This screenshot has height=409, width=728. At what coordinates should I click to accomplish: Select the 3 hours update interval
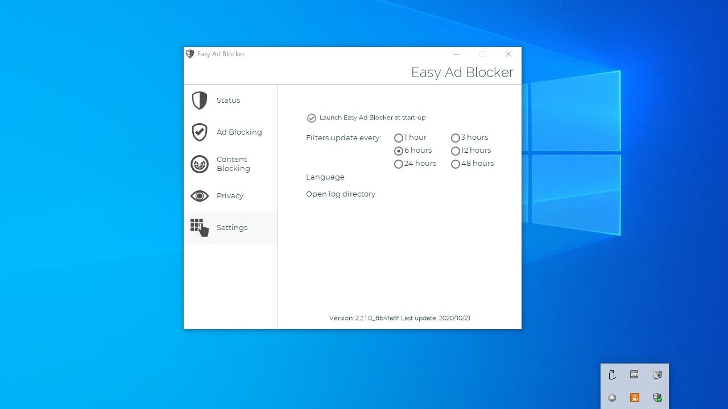click(x=456, y=138)
